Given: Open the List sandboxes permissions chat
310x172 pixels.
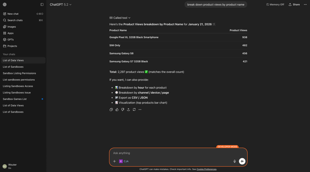Looking at the screenshot, I should tap(23, 80).
